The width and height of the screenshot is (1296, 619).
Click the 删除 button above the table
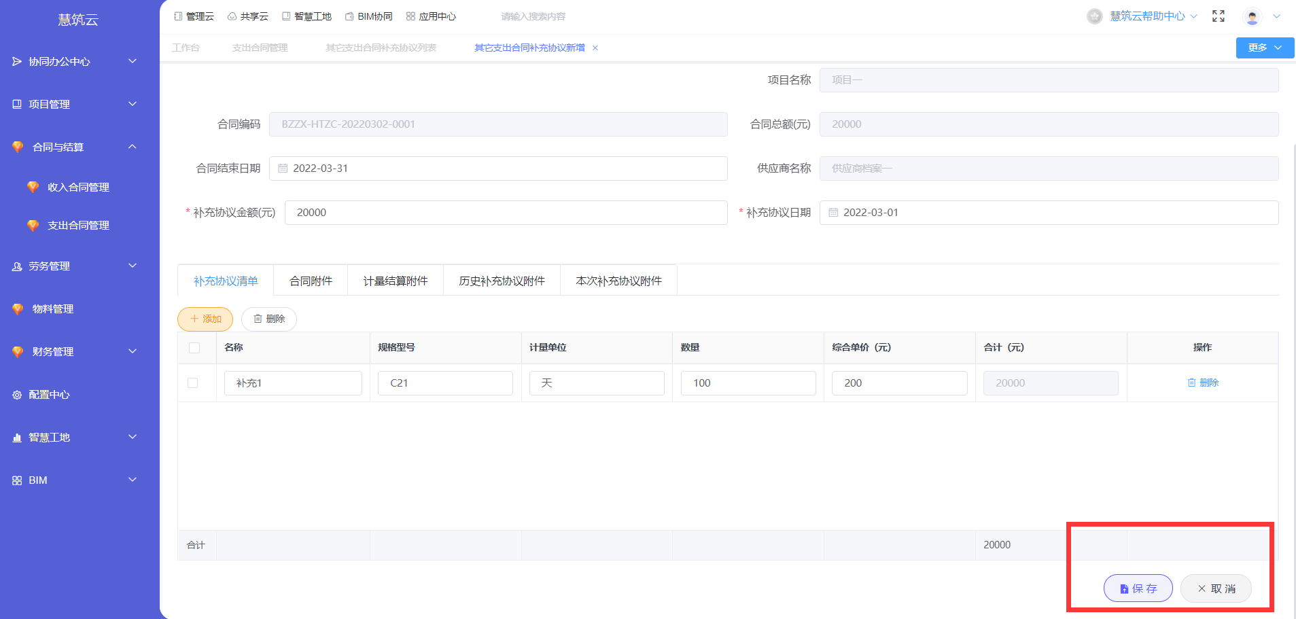pos(269,319)
